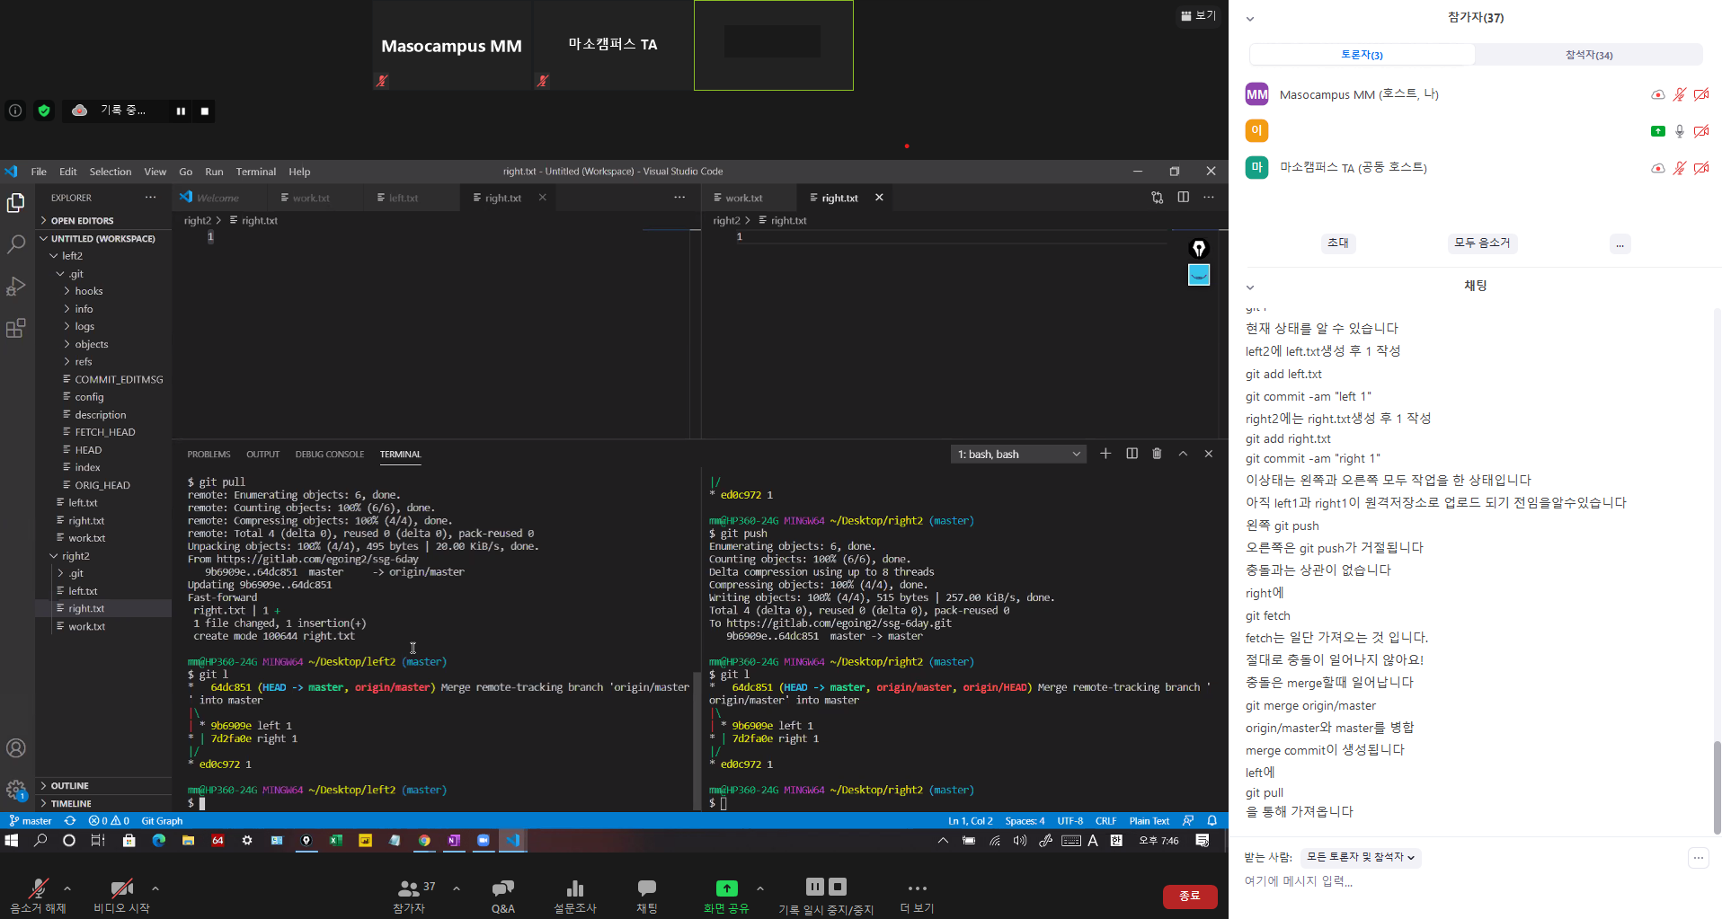Click the kill terminal trash icon
This screenshot has height=919, width=1722.
coord(1157,454)
